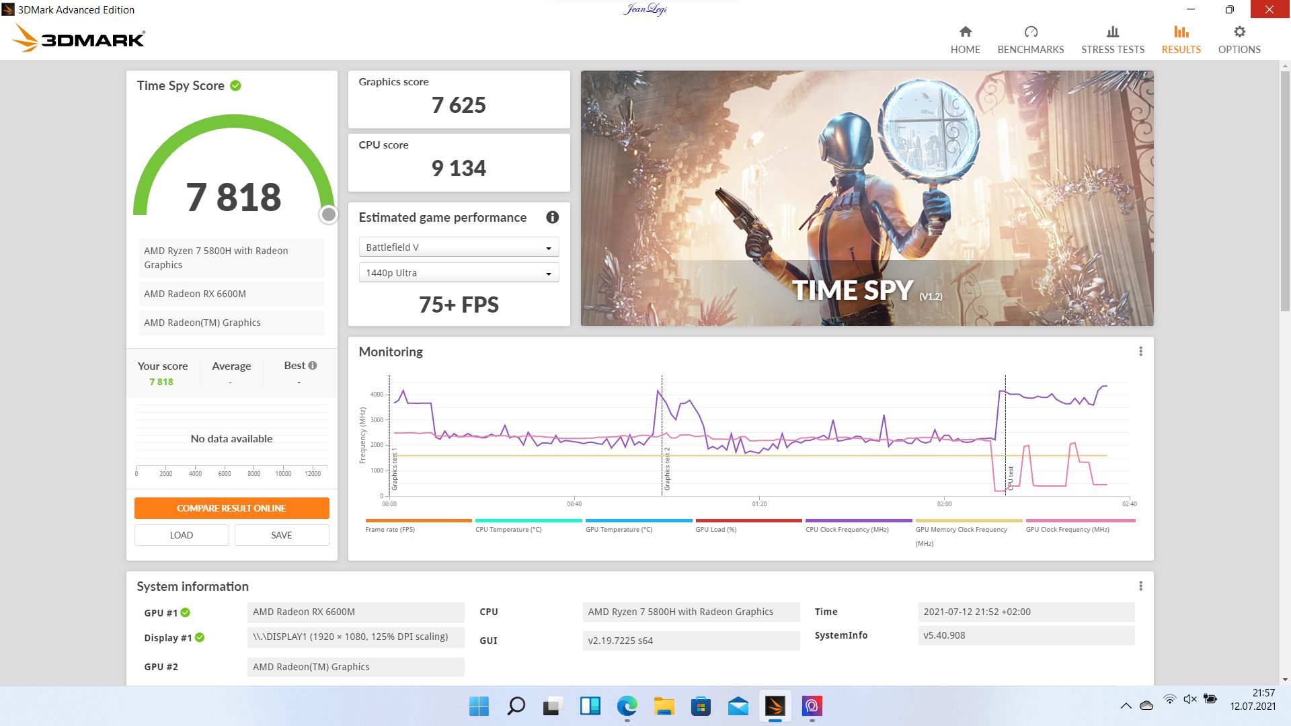Click COMPARE RESULT ONLINE button

[x=231, y=508]
